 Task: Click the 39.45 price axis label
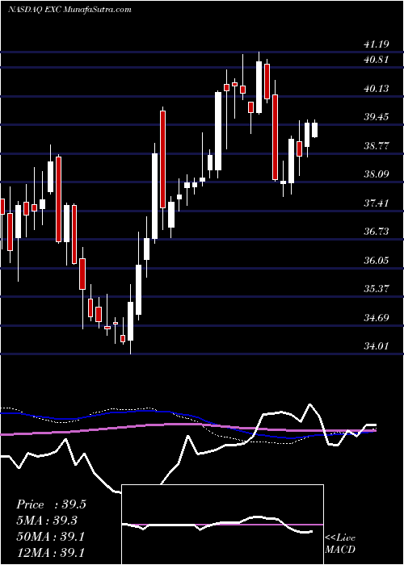pyautogui.click(x=377, y=117)
